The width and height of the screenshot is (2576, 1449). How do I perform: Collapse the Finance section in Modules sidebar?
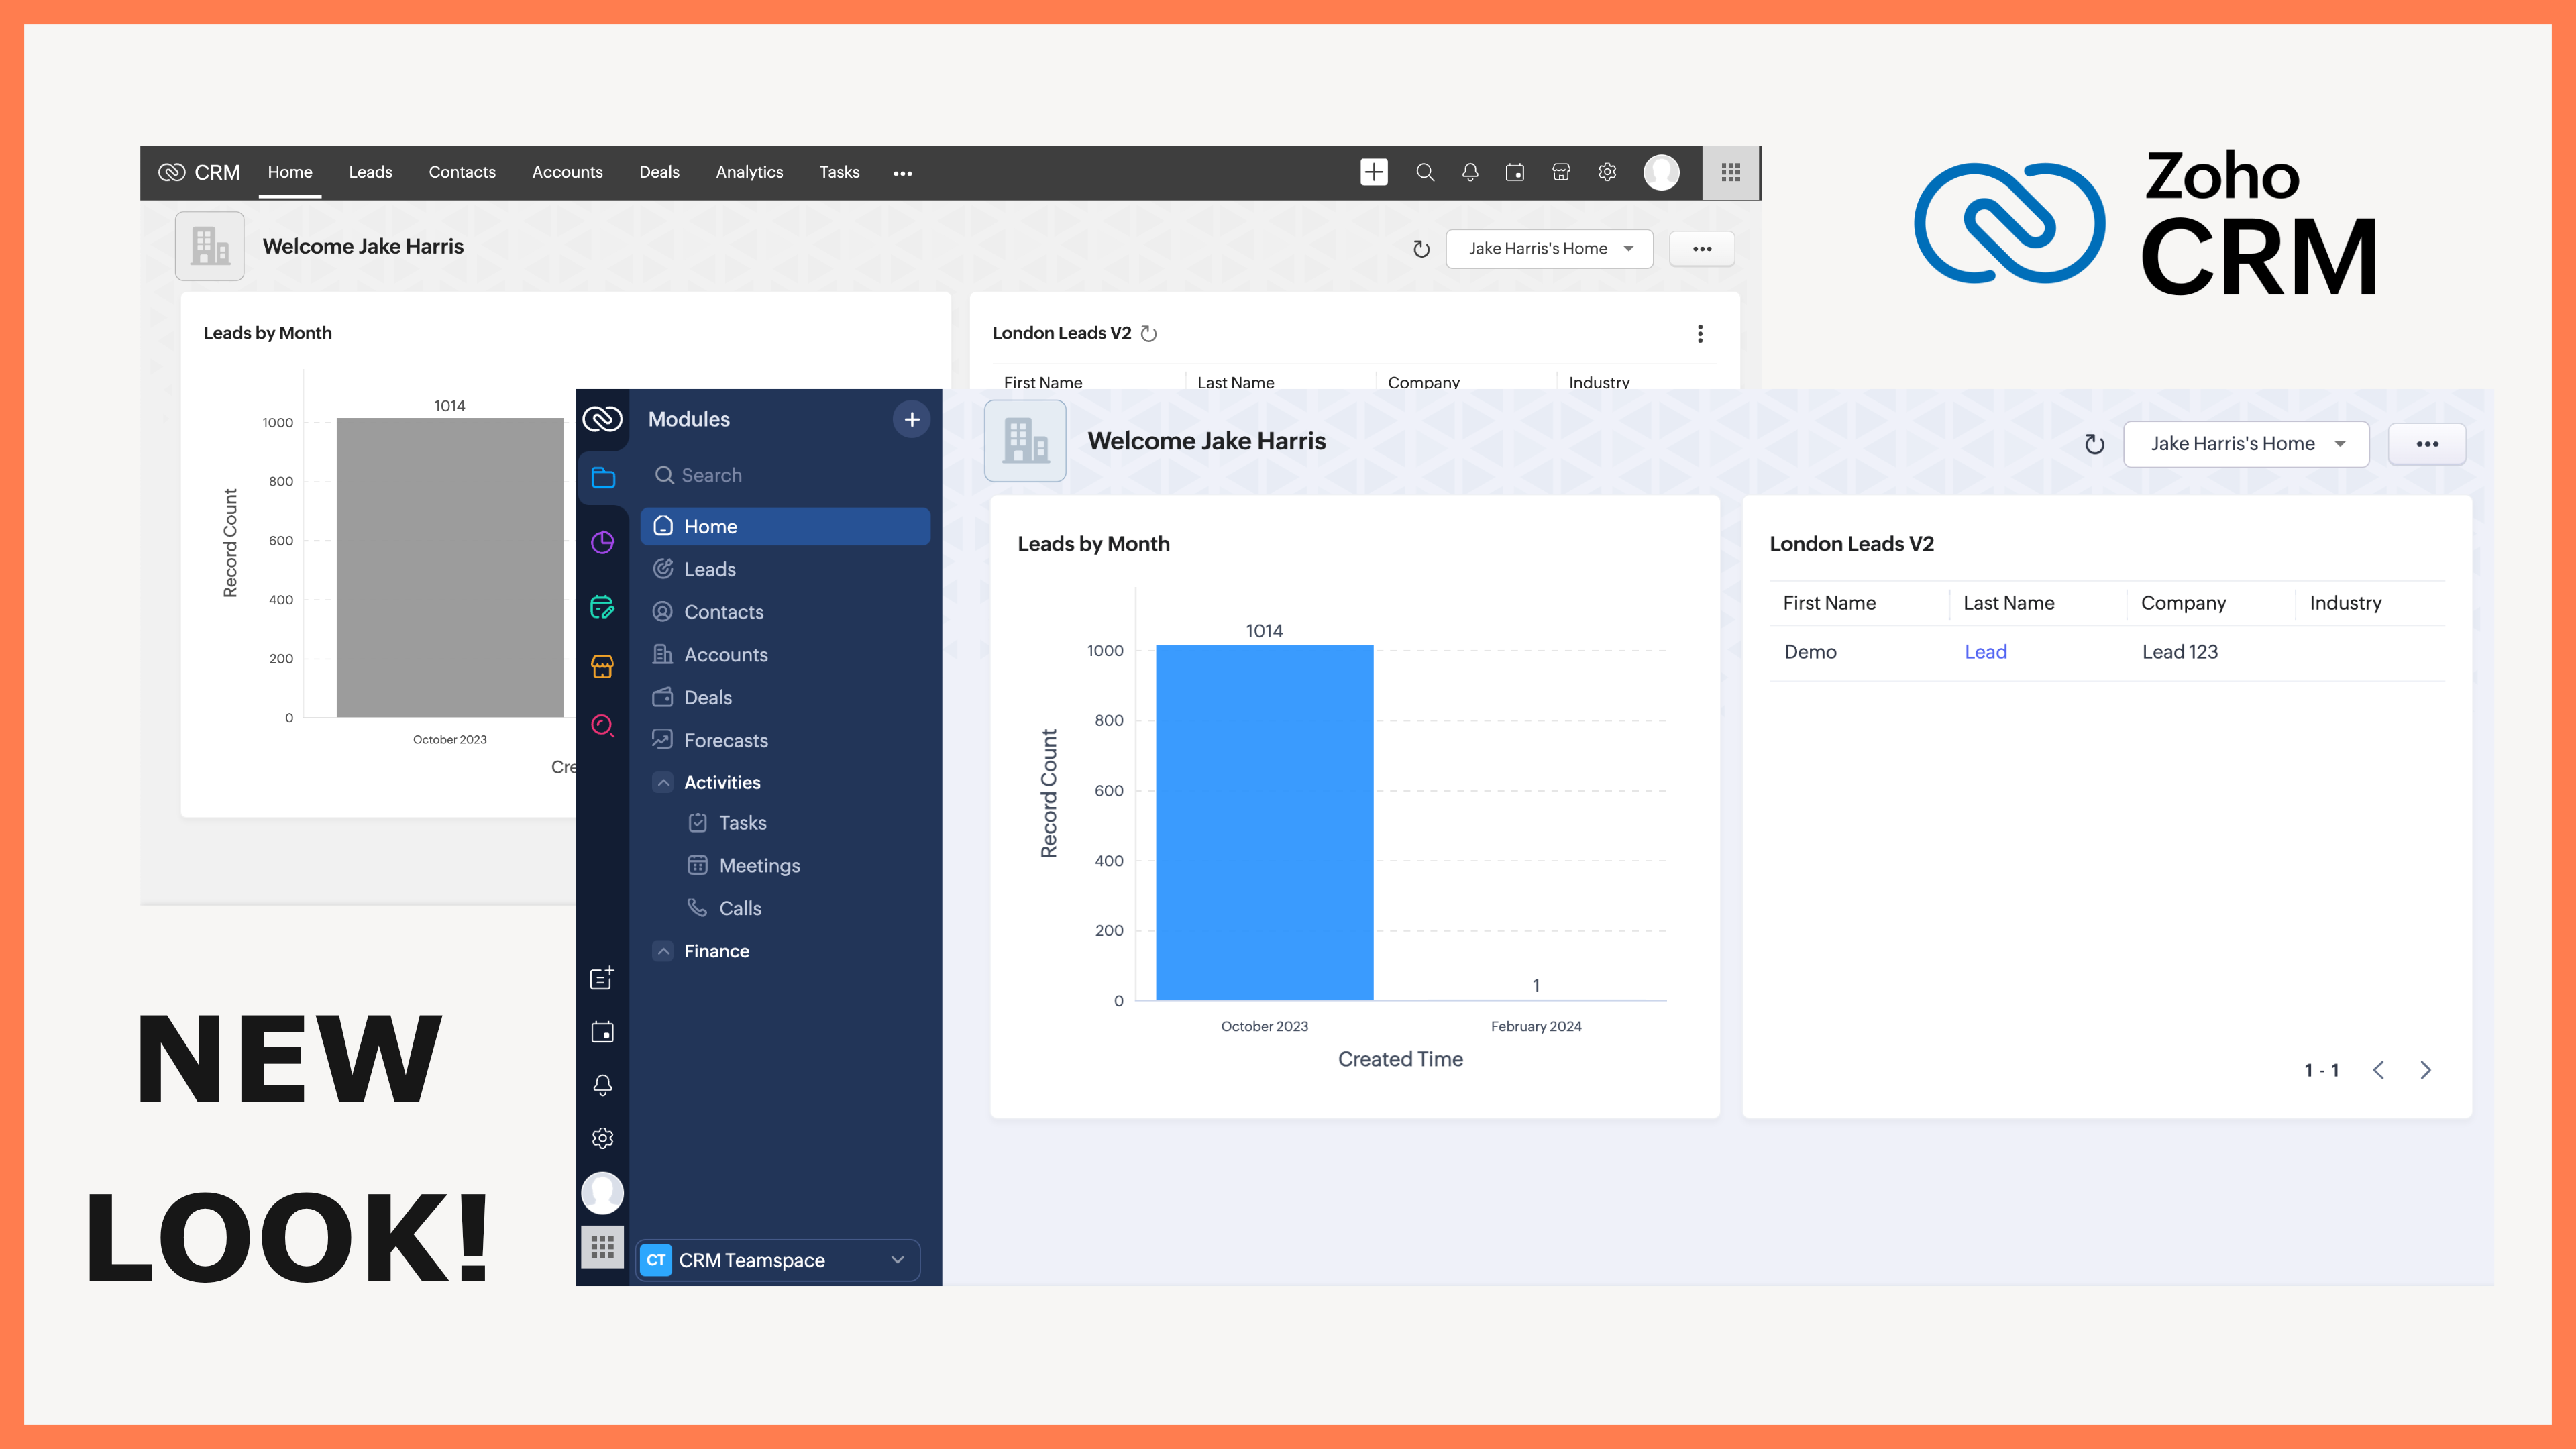[663, 951]
